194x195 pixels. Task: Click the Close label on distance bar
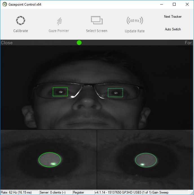click(x=7, y=43)
